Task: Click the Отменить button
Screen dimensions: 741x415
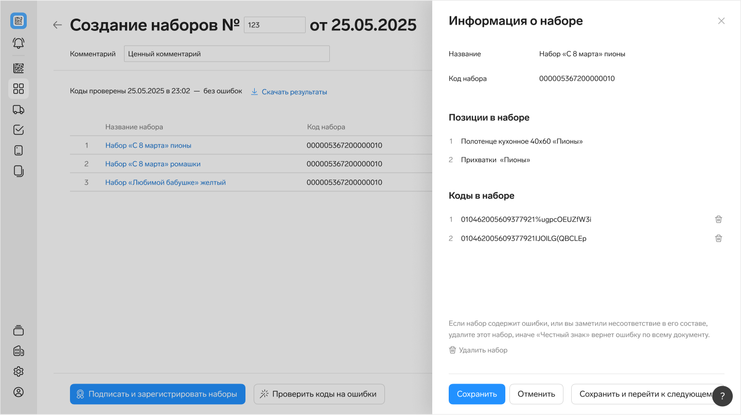Action: tap(536, 394)
